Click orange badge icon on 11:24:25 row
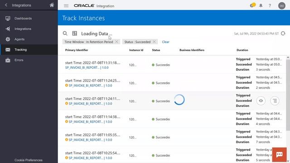Viewport: 290px width, 163px height. click(67, 86)
